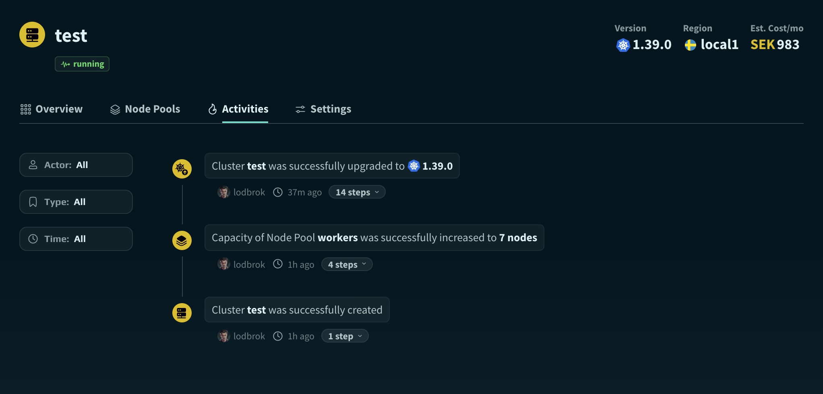This screenshot has height=394, width=823.
Task: Click the clock icon next to 37m ago
Action: (x=278, y=192)
